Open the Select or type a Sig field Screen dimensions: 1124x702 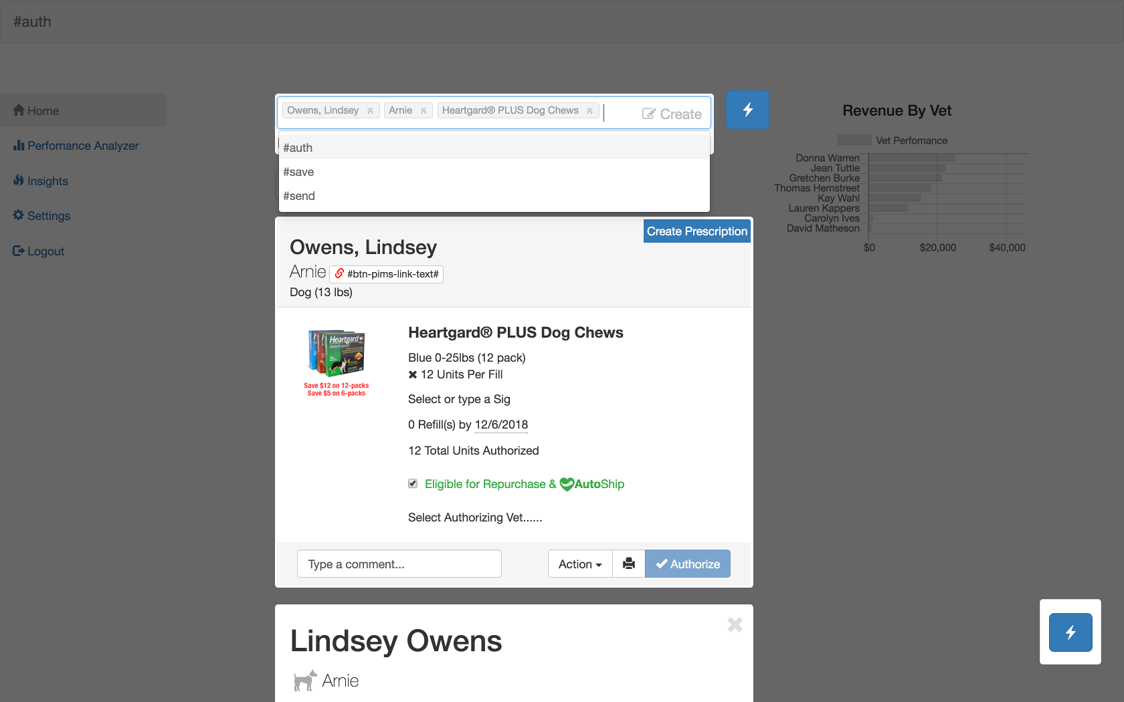point(459,399)
